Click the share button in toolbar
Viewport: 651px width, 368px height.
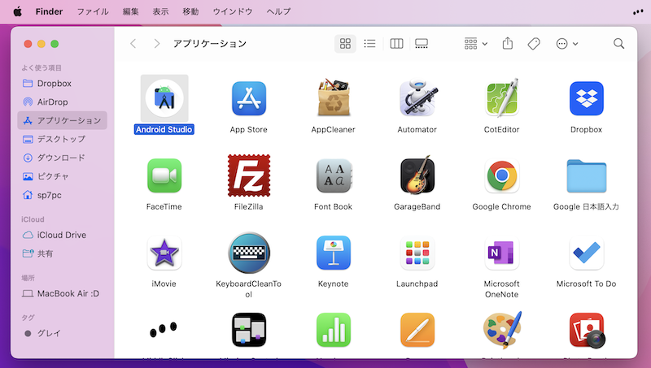[x=508, y=44]
